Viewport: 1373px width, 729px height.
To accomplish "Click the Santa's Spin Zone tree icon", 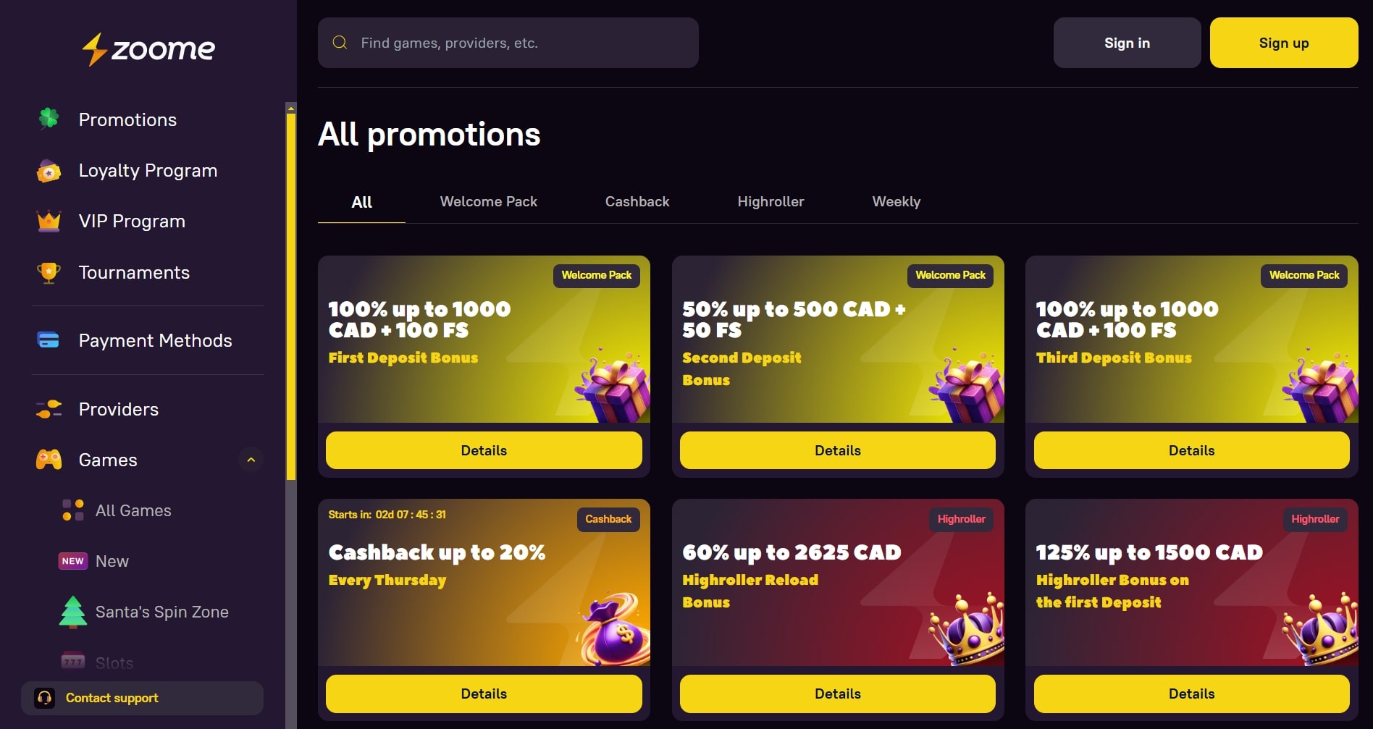I will coord(72,612).
